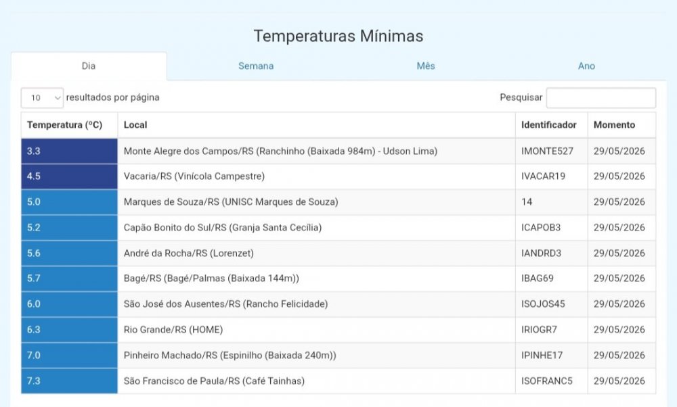Open the Ano tab
This screenshot has height=407, width=677.
tap(586, 66)
